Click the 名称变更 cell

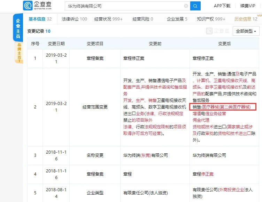[x=95, y=155]
